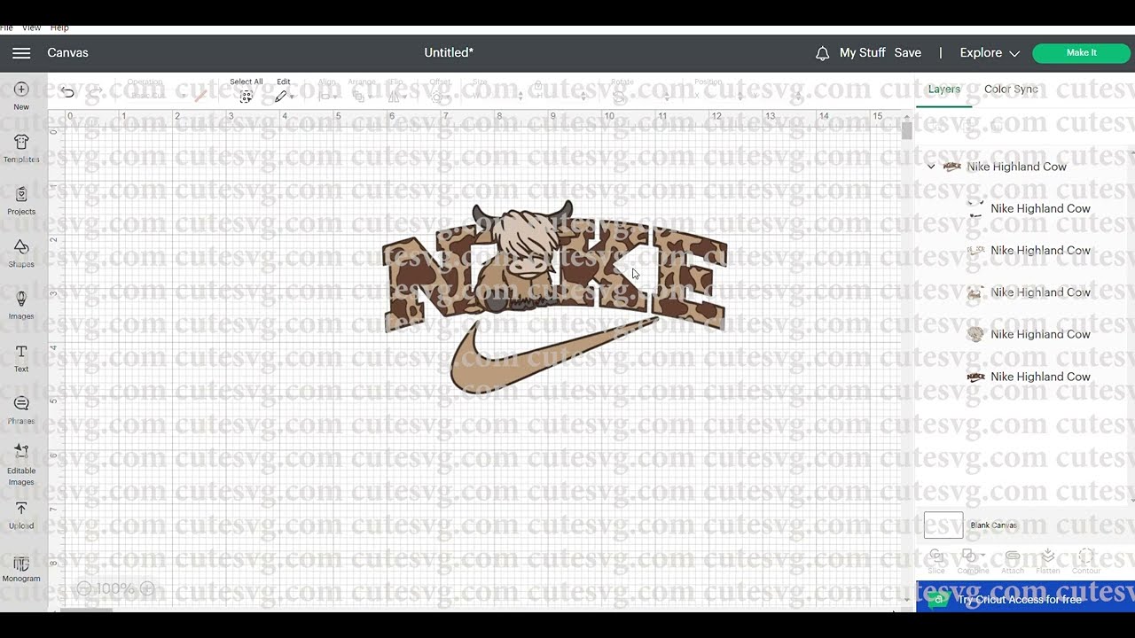
Task: Zoom in with plus icon
Action: pyautogui.click(x=147, y=588)
